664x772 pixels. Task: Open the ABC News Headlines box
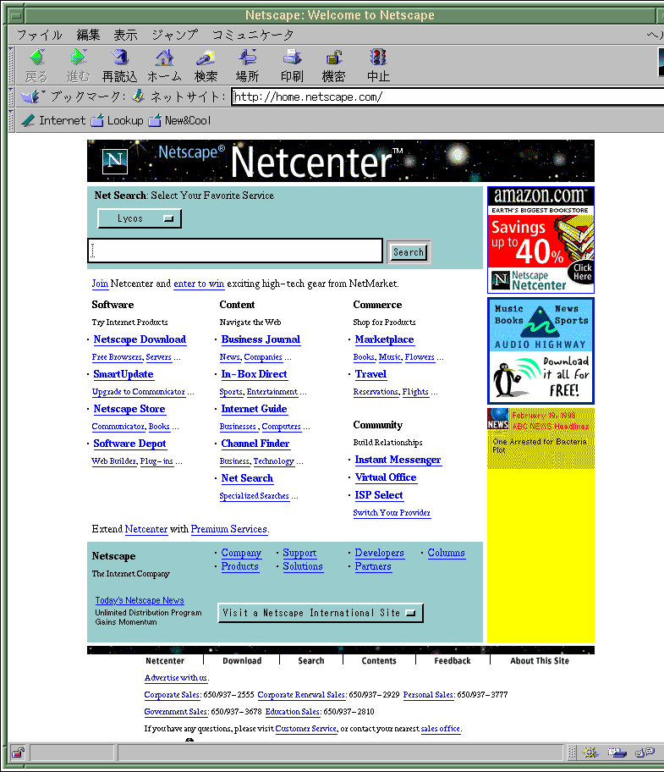coord(541,438)
